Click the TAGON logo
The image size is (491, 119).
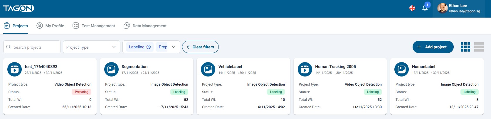tap(19, 8)
